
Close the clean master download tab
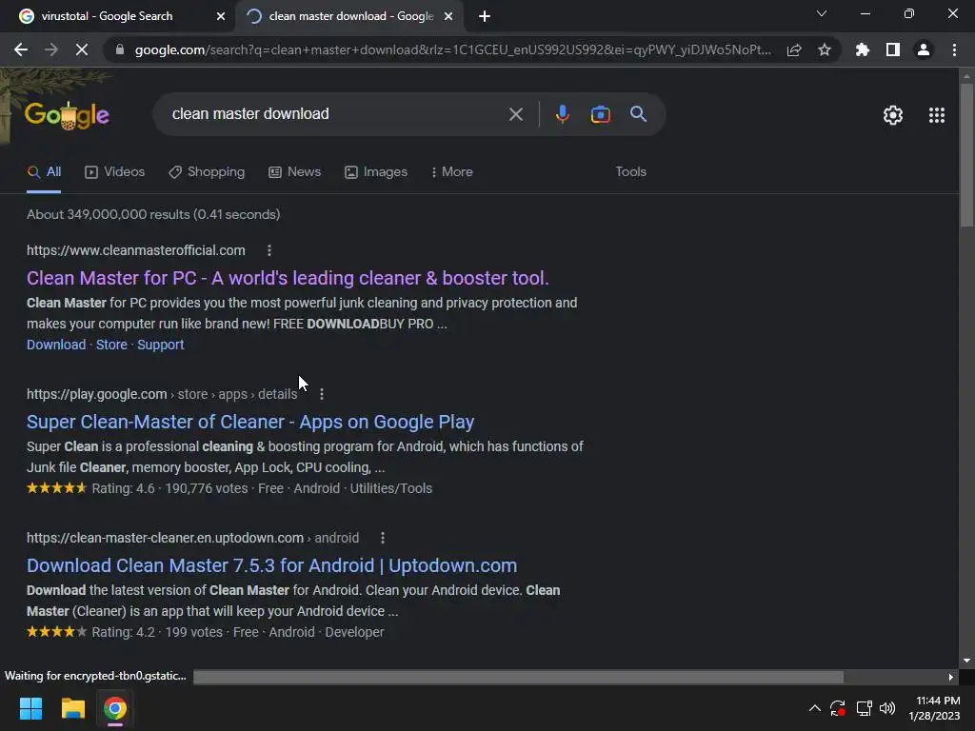point(448,16)
